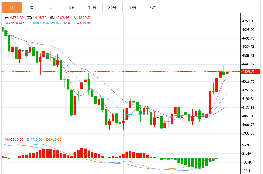Image resolution: width=263 pixels, height=174 pixels.
Task: Open the 15分 chart tab
Action: pyautogui.click(x=92, y=8)
